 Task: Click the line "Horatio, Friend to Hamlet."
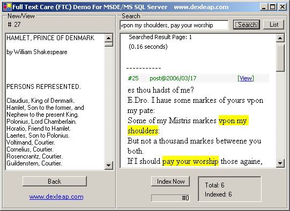pyautogui.click(x=39, y=129)
